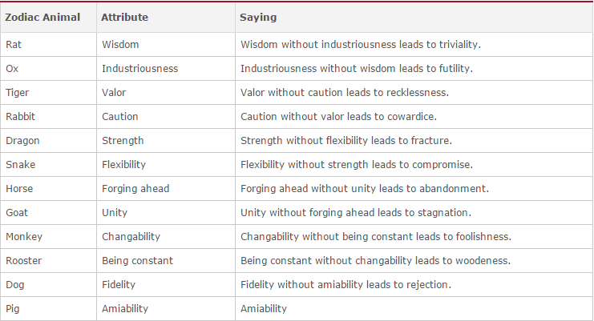Click the Tiger row label

tap(17, 93)
